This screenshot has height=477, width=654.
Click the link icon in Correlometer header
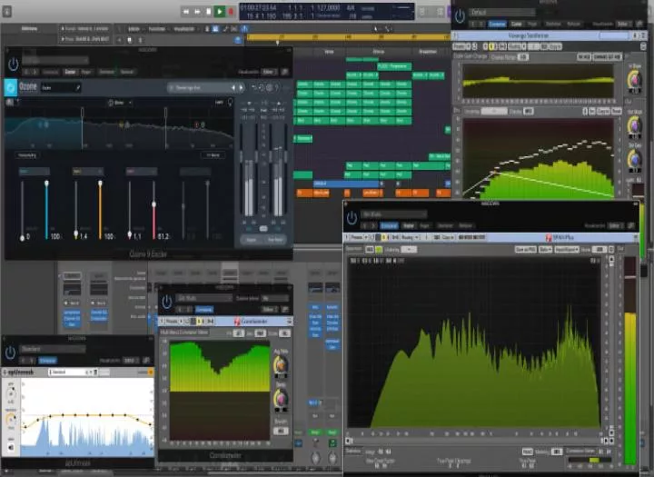[285, 309]
